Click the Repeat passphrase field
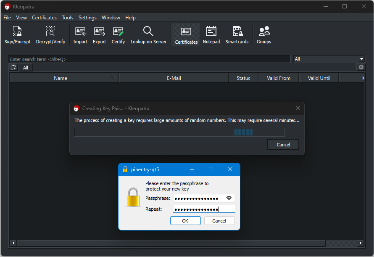374x257 pixels. point(204,209)
